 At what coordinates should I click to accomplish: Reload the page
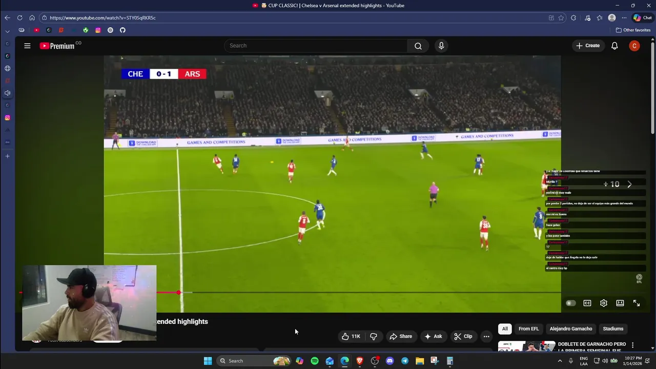pyautogui.click(x=19, y=17)
